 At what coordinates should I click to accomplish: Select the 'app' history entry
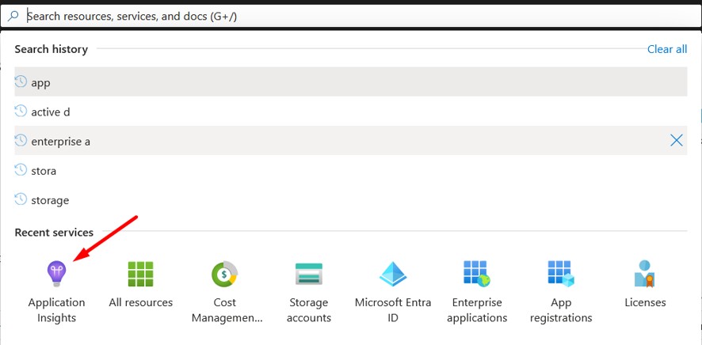click(x=350, y=82)
